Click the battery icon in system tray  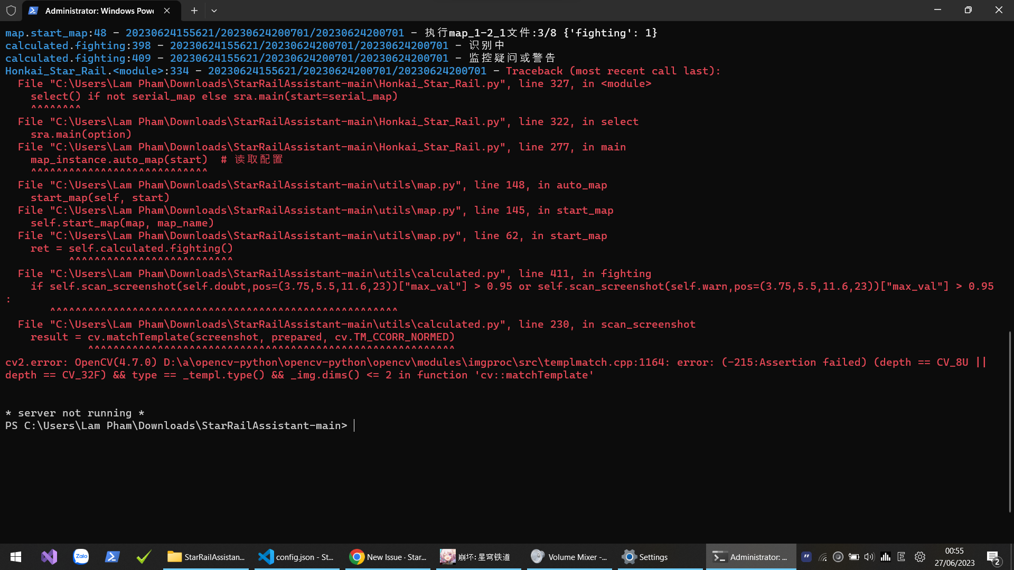point(854,557)
